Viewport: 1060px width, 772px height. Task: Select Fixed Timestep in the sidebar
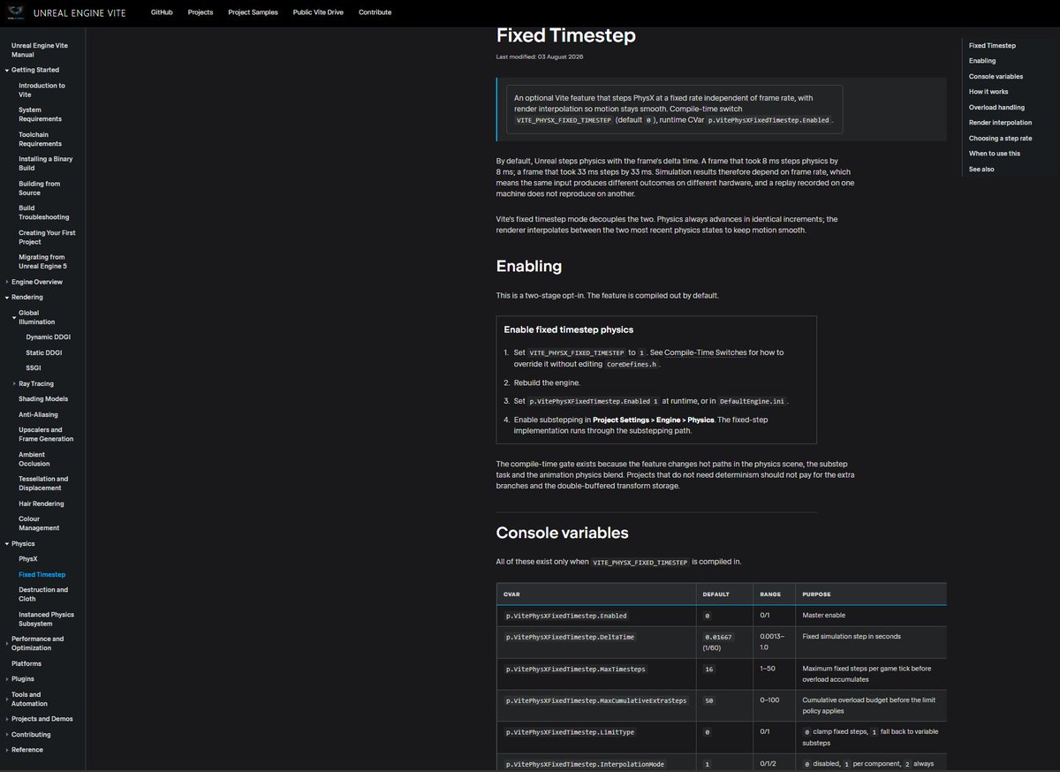[42, 575]
